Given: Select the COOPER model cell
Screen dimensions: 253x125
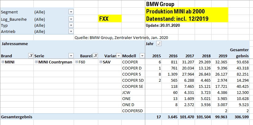Looking at the screenshot, I should point(133,62).
